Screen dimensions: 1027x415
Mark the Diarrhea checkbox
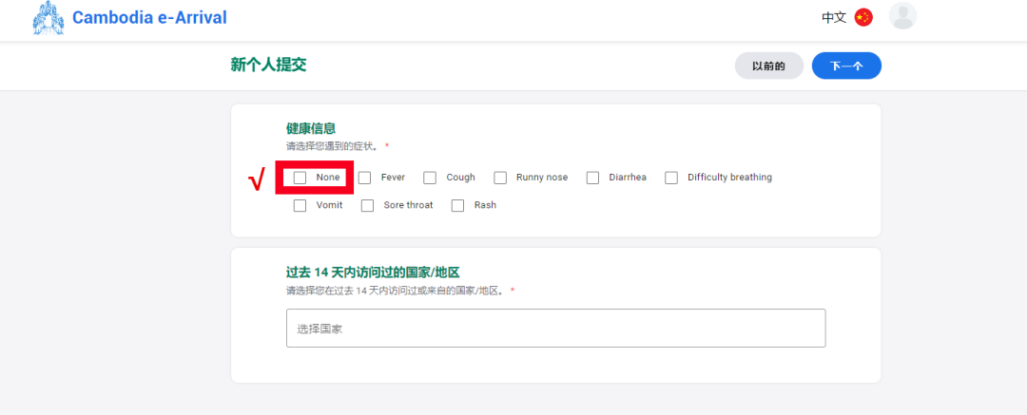pyautogui.click(x=592, y=178)
